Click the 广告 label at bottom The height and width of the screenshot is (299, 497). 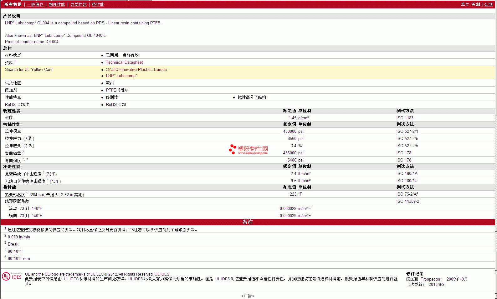pos(248,296)
